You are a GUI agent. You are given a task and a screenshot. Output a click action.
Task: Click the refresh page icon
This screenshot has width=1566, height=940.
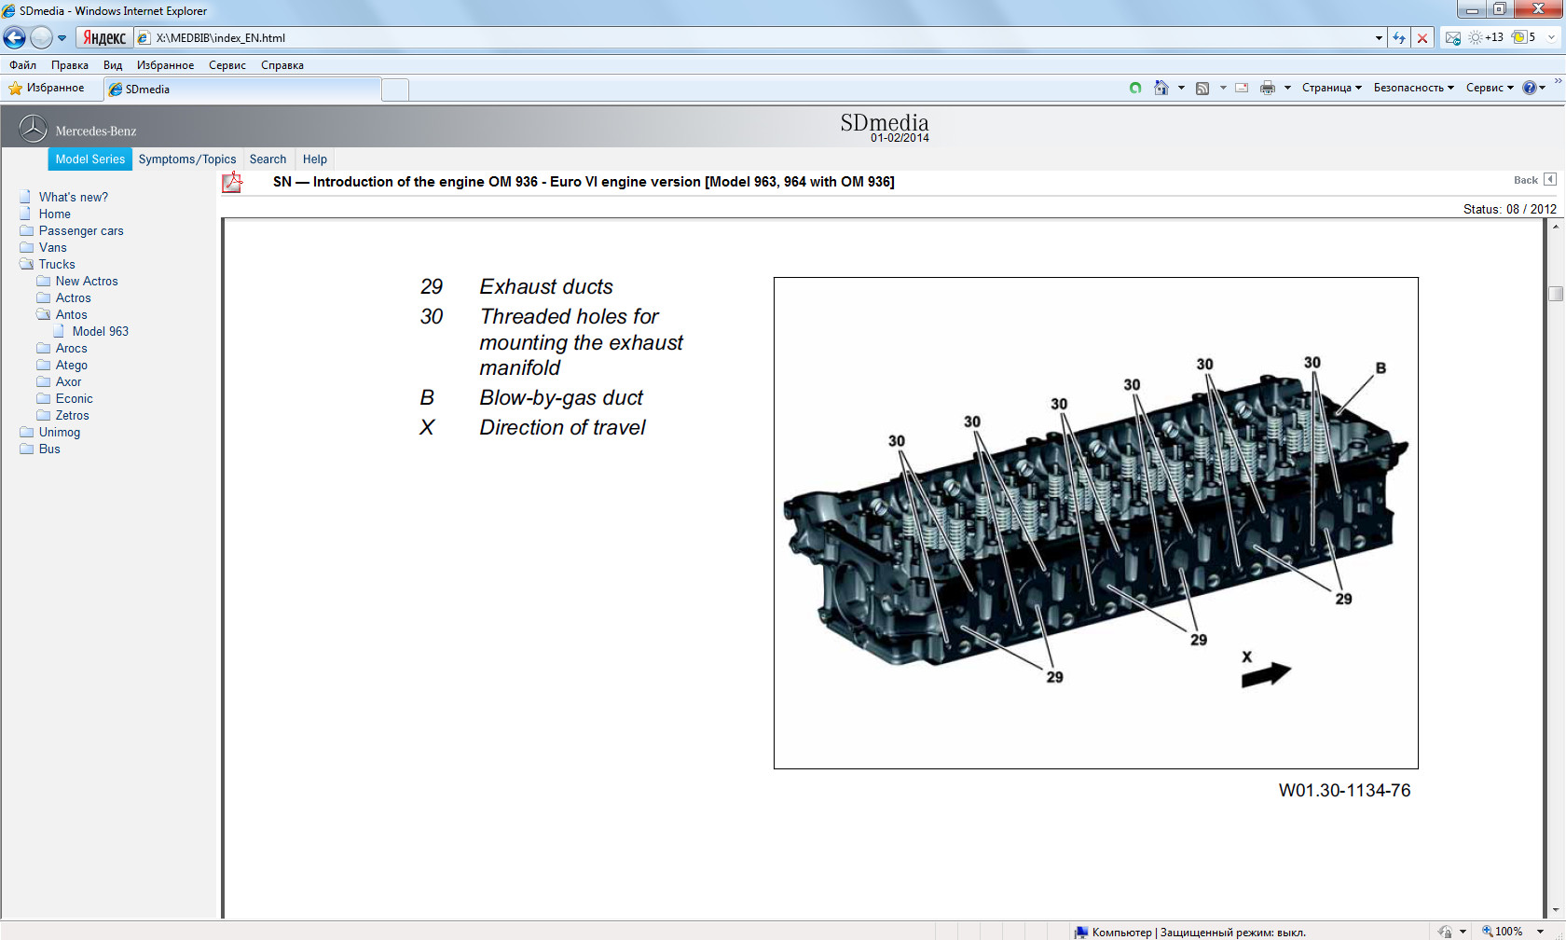click(x=1398, y=38)
